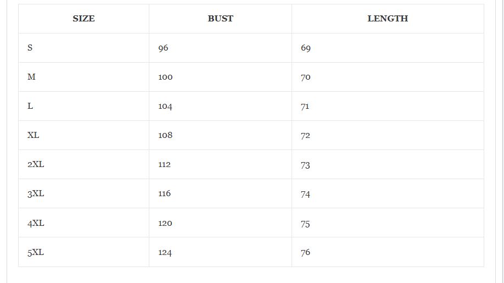This screenshot has height=283, width=504.
Task: Select the S size cell
Action: (x=83, y=48)
